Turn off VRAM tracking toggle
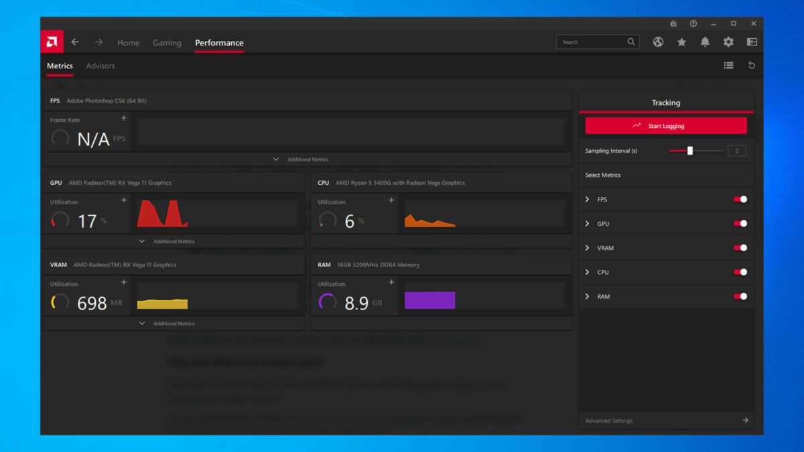 (x=740, y=248)
